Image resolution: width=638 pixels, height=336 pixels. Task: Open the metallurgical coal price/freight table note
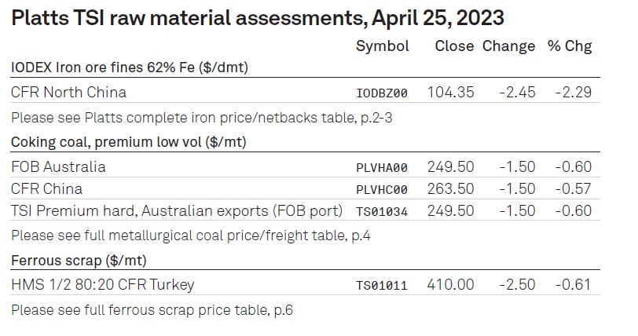click(190, 236)
